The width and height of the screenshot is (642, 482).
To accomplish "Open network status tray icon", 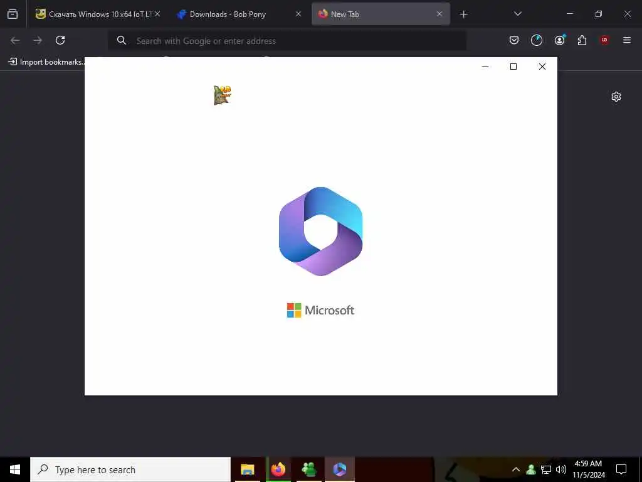I will coord(546,469).
